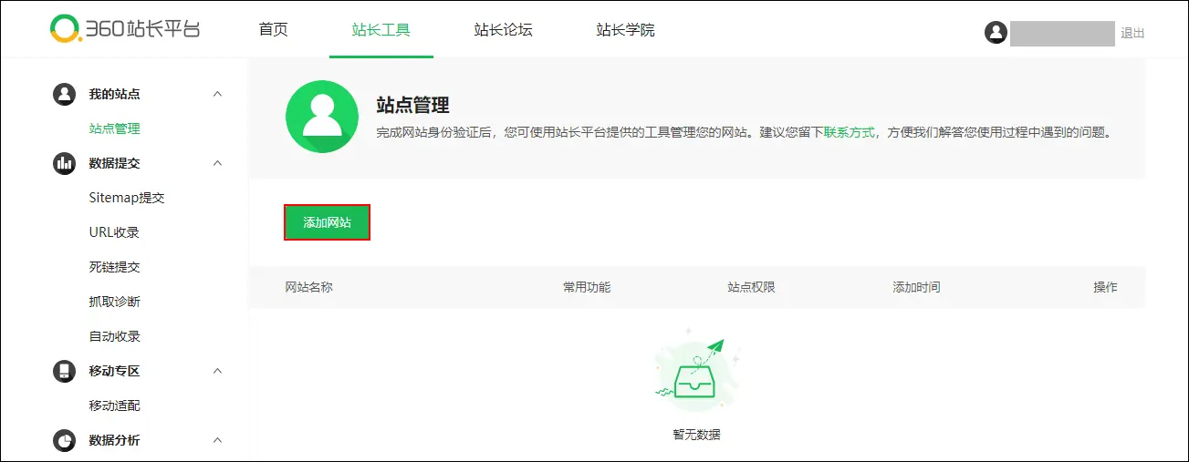Collapse the 我的站点 section chevron
The width and height of the screenshot is (1189, 462).
point(217,94)
